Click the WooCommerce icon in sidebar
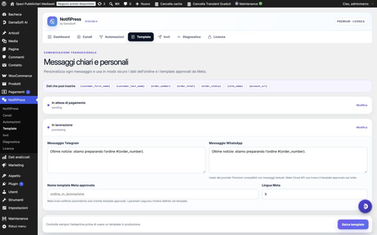 4,76
